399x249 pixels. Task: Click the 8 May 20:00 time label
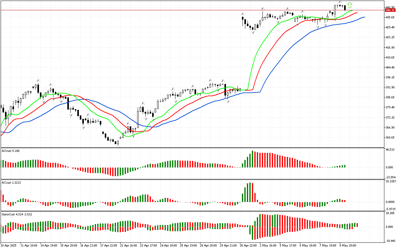(x=348, y=245)
